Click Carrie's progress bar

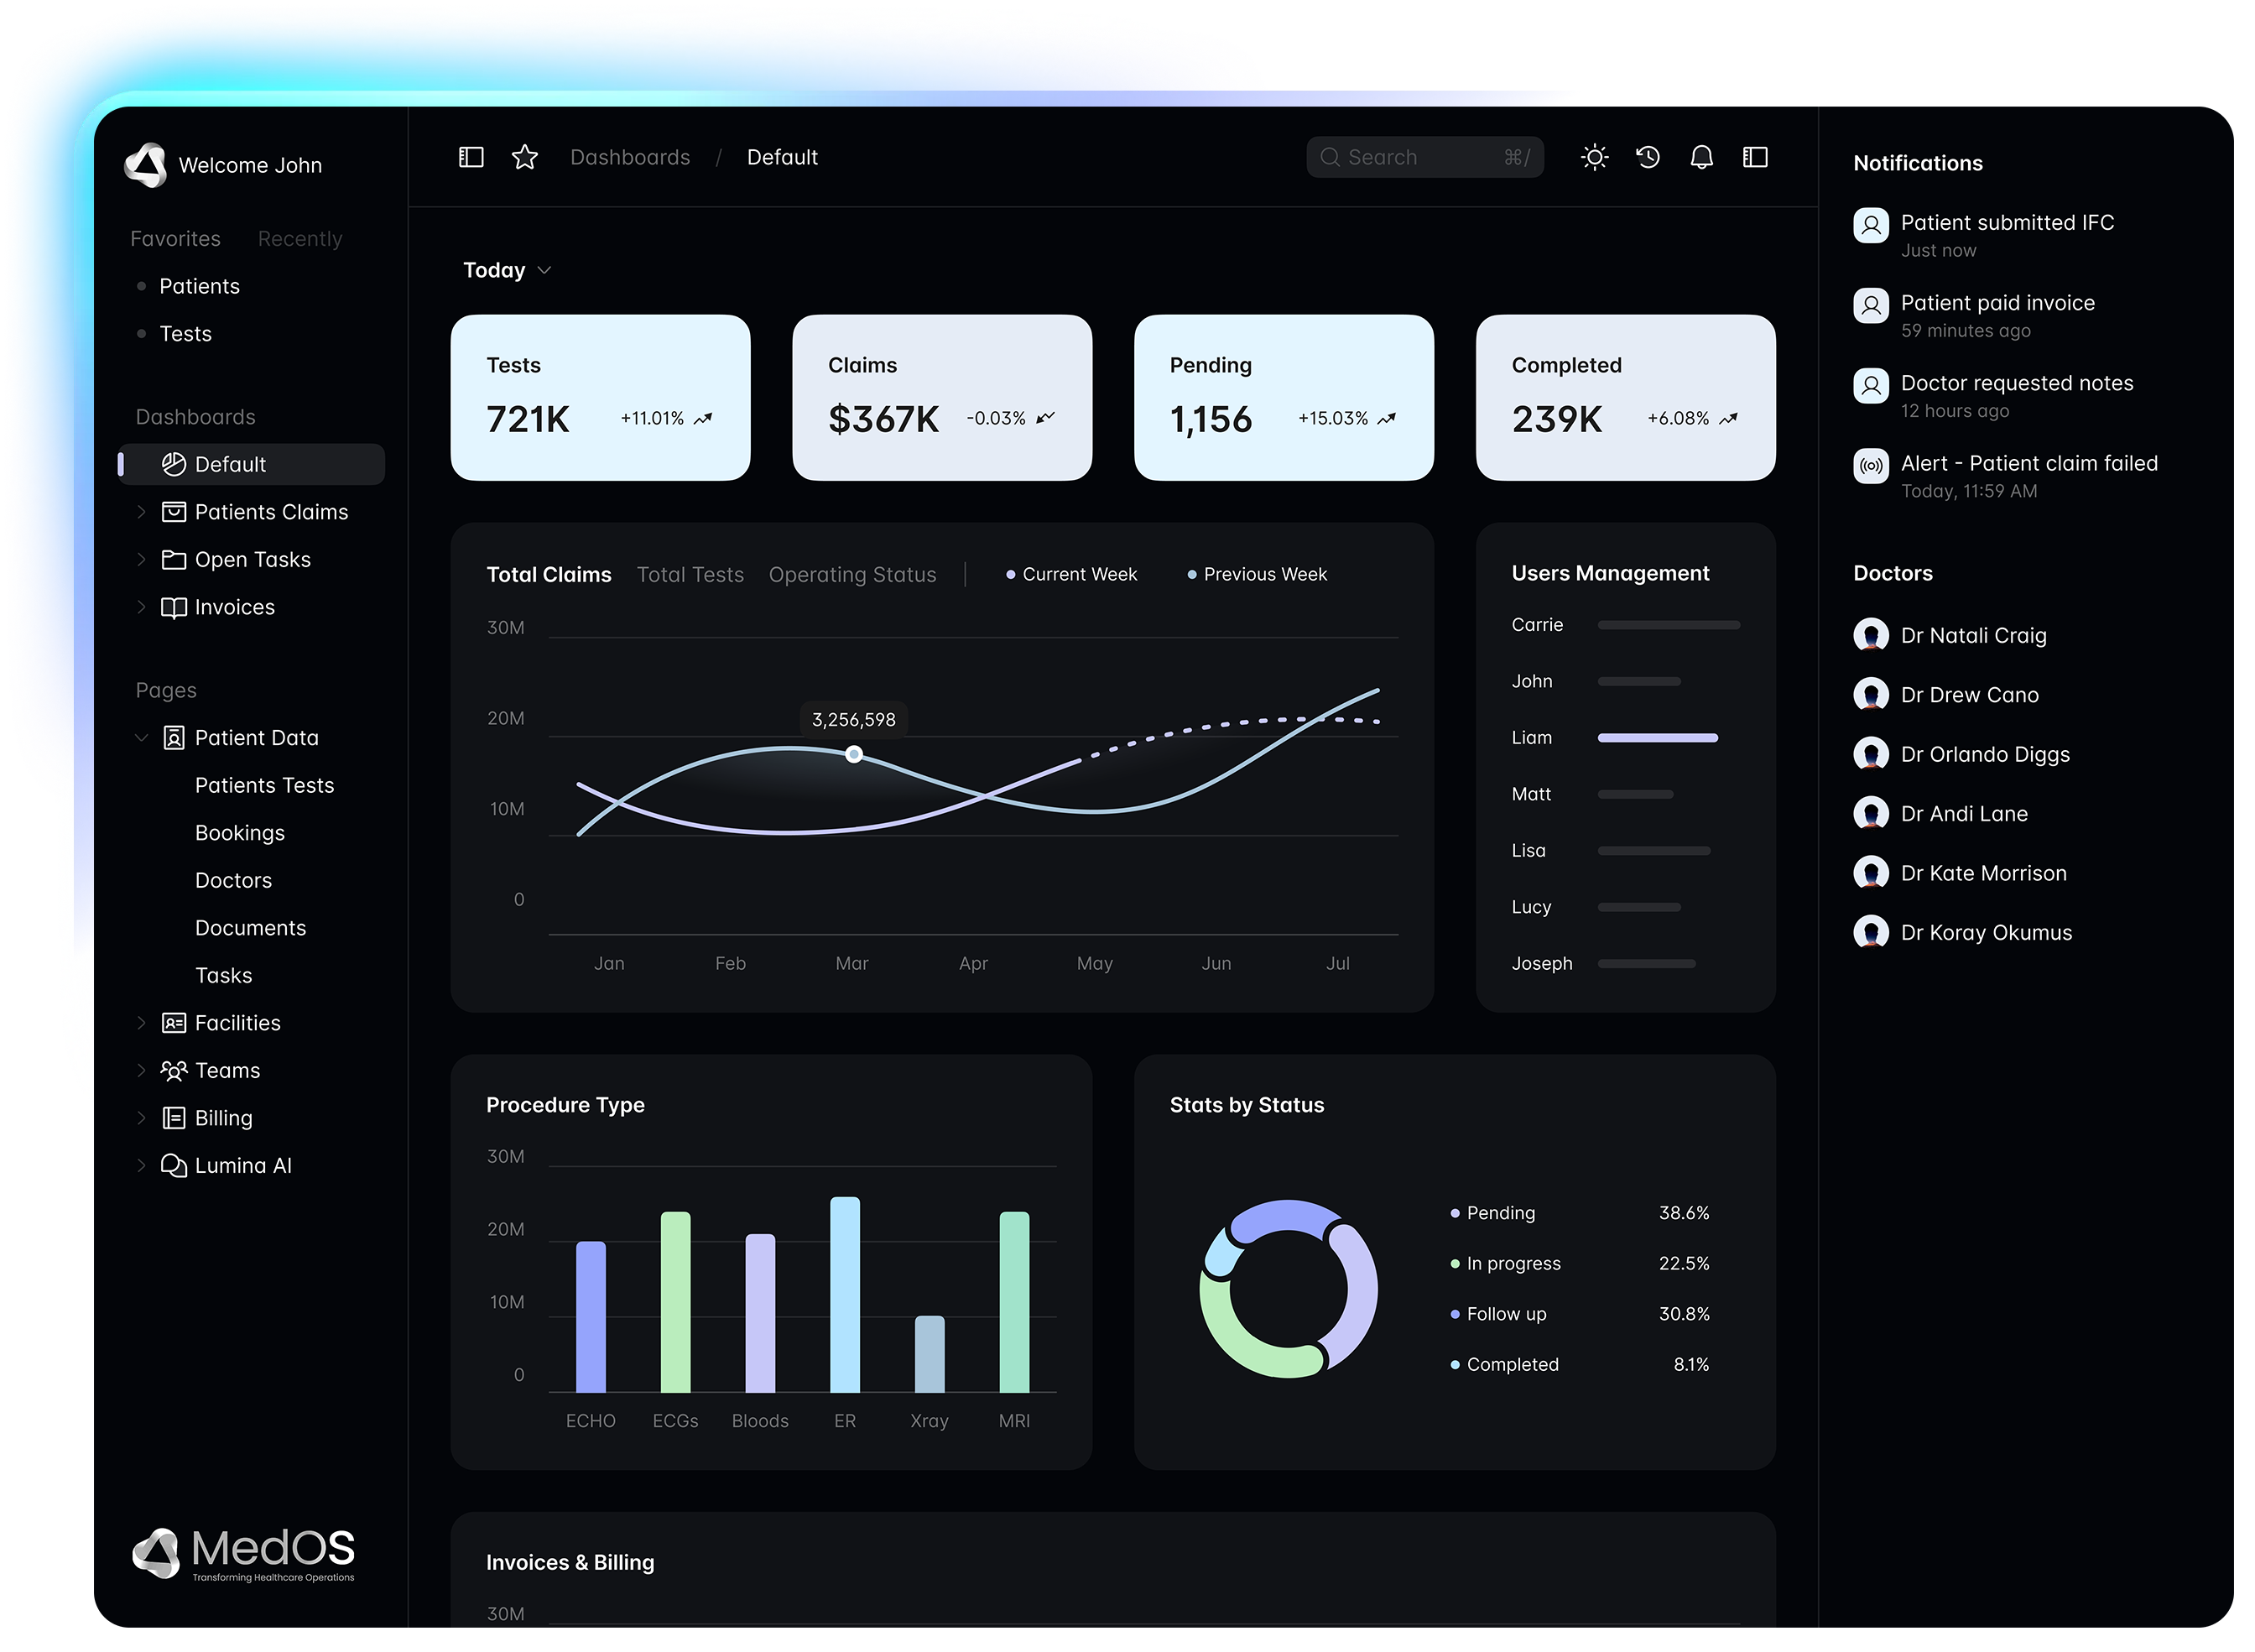coord(1668,625)
